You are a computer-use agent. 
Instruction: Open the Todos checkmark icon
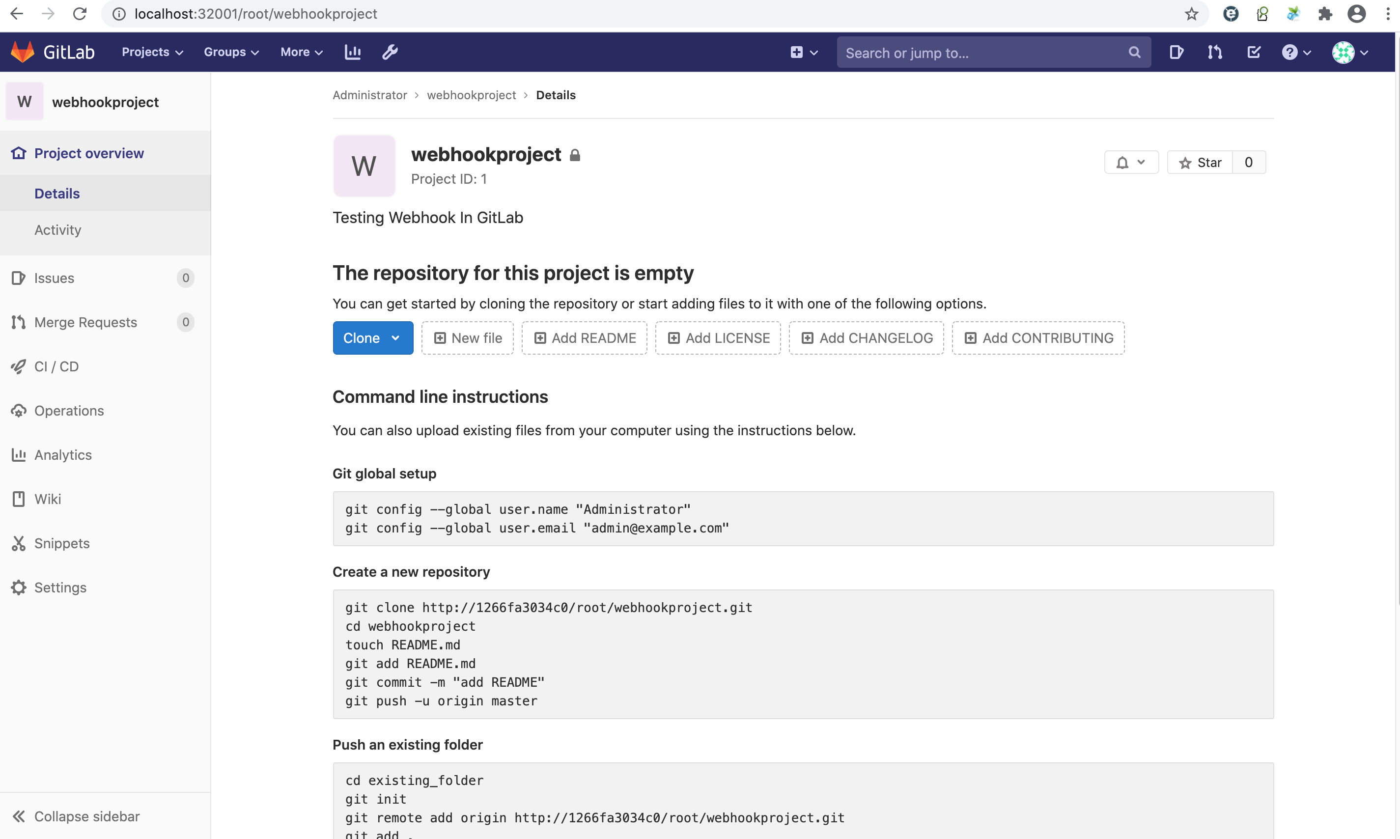1254,52
